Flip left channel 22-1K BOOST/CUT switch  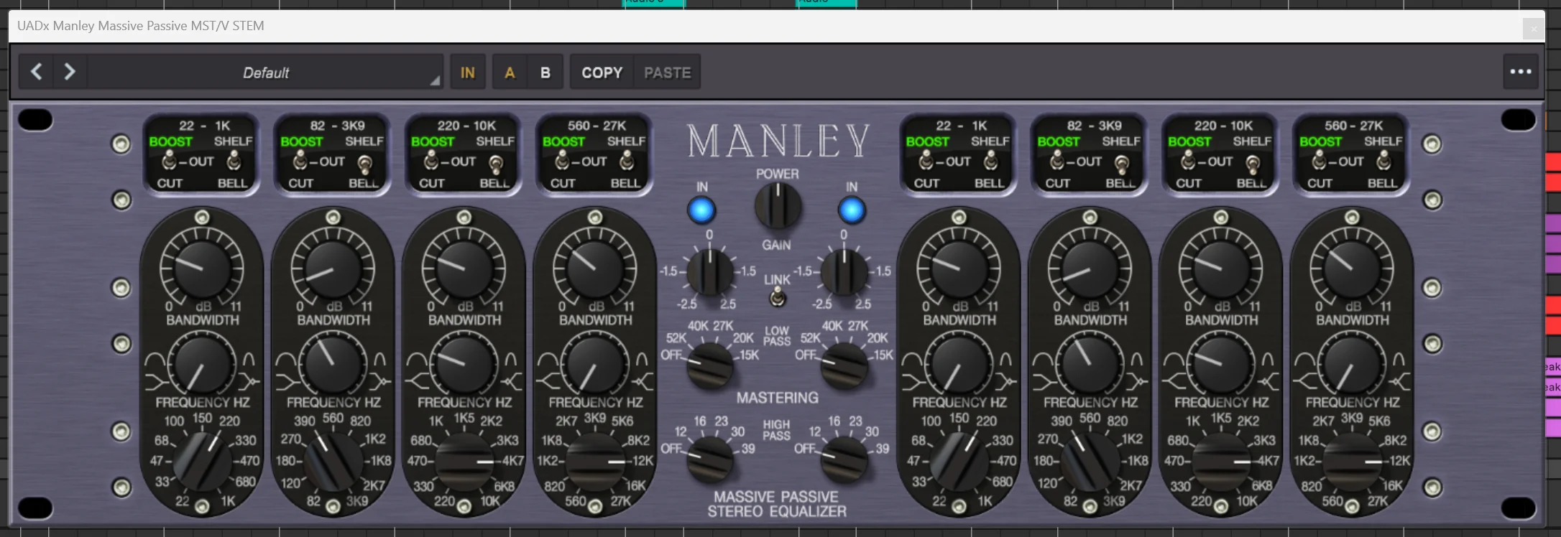(x=170, y=159)
